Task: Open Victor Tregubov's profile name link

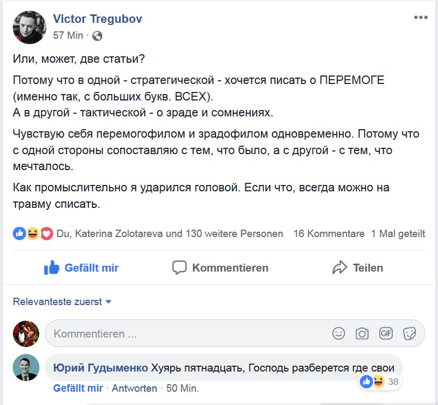Action: (x=97, y=19)
